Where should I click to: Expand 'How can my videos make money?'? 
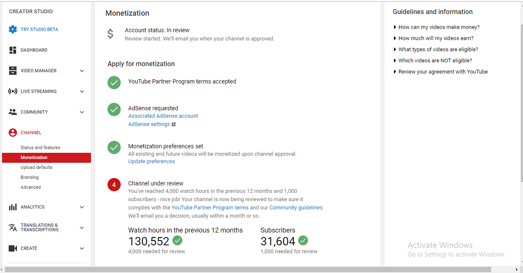[436, 27]
